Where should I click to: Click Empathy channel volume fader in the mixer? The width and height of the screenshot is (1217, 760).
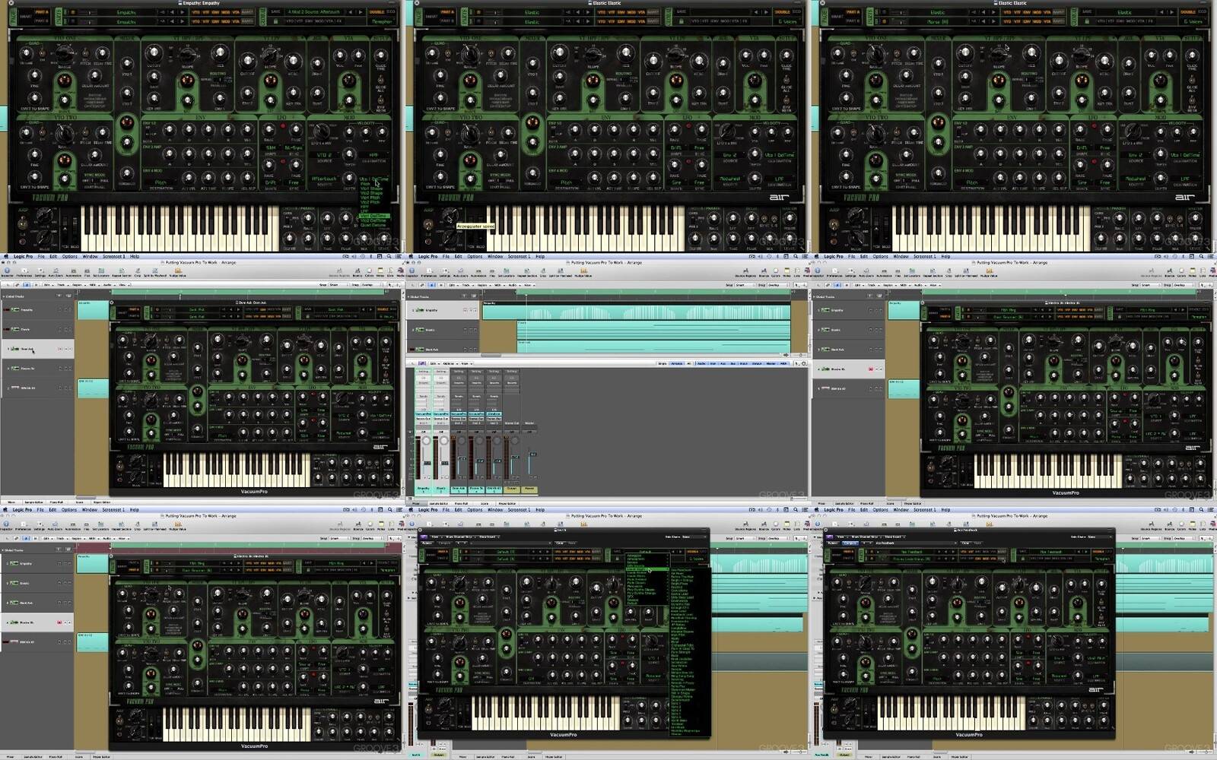(x=427, y=463)
